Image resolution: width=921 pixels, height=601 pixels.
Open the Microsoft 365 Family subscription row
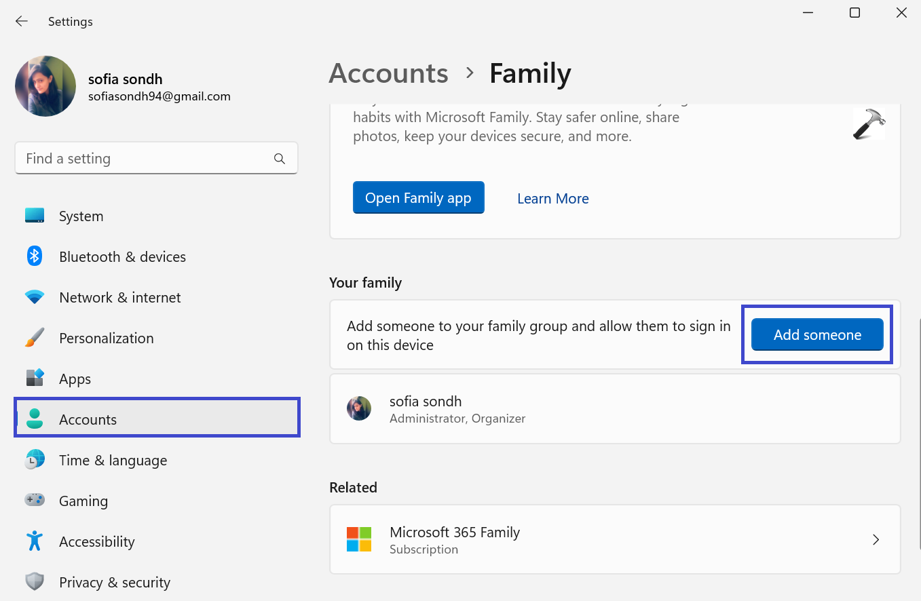[x=615, y=539]
